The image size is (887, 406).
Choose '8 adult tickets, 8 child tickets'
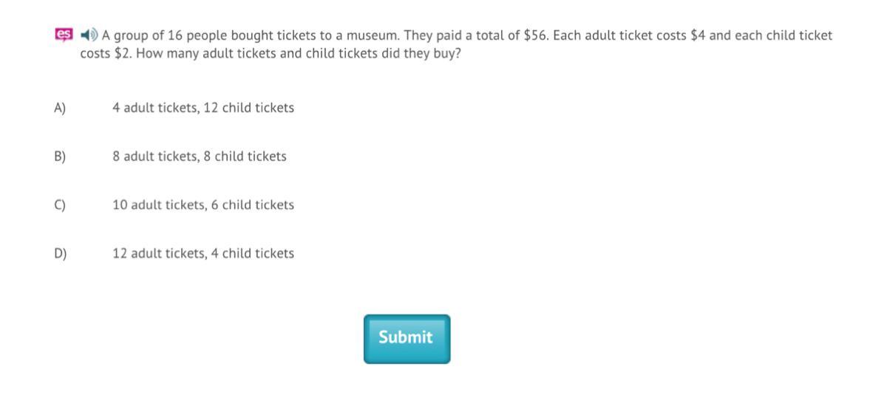click(200, 156)
